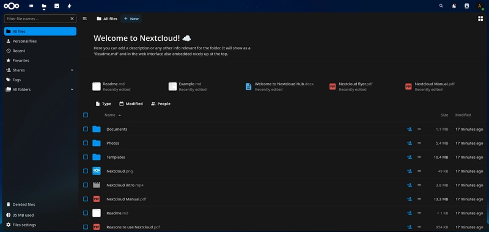Screen dimensions: 489x232
Task: Check the Nextcloud.png checkbox
Action: [x=86, y=171]
